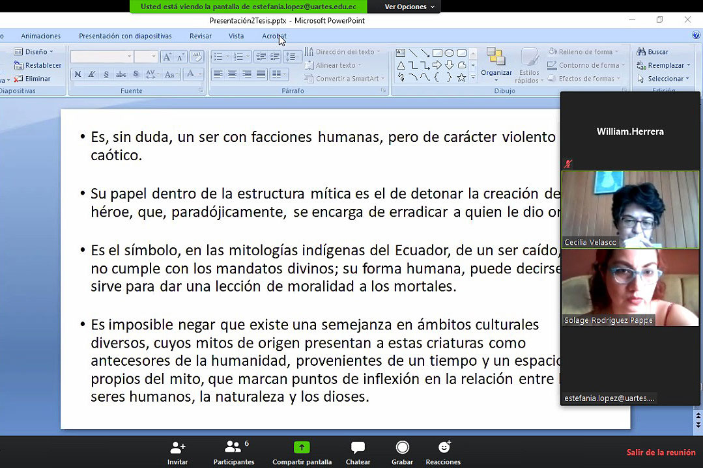703x468 pixels.
Task: Toggle text shadow formatting
Action: pos(136,74)
